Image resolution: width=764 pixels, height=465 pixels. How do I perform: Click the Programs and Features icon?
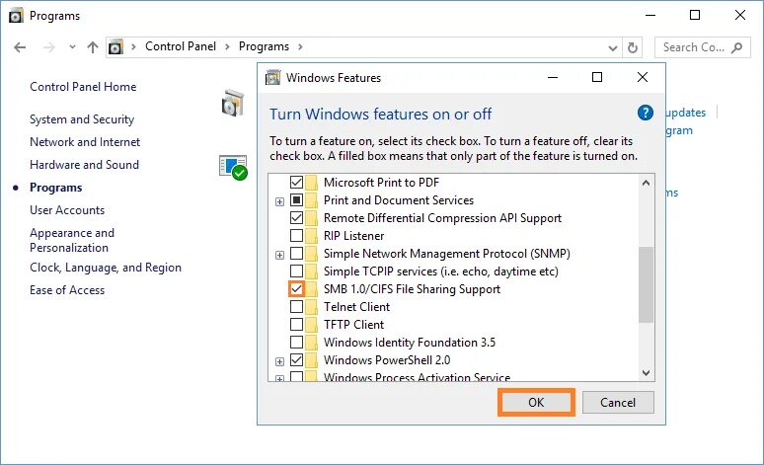coord(232,102)
